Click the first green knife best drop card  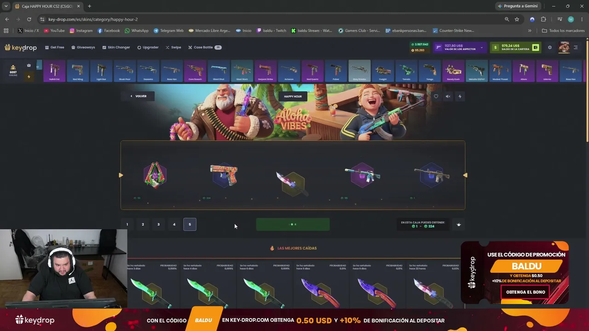point(152,285)
